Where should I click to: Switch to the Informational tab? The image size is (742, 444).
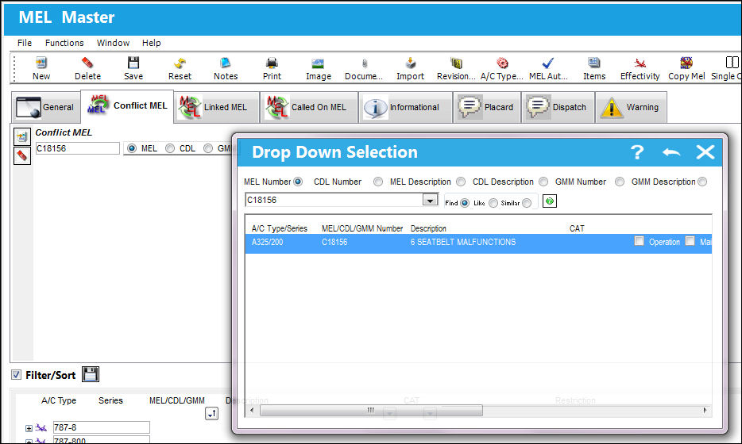click(x=405, y=107)
